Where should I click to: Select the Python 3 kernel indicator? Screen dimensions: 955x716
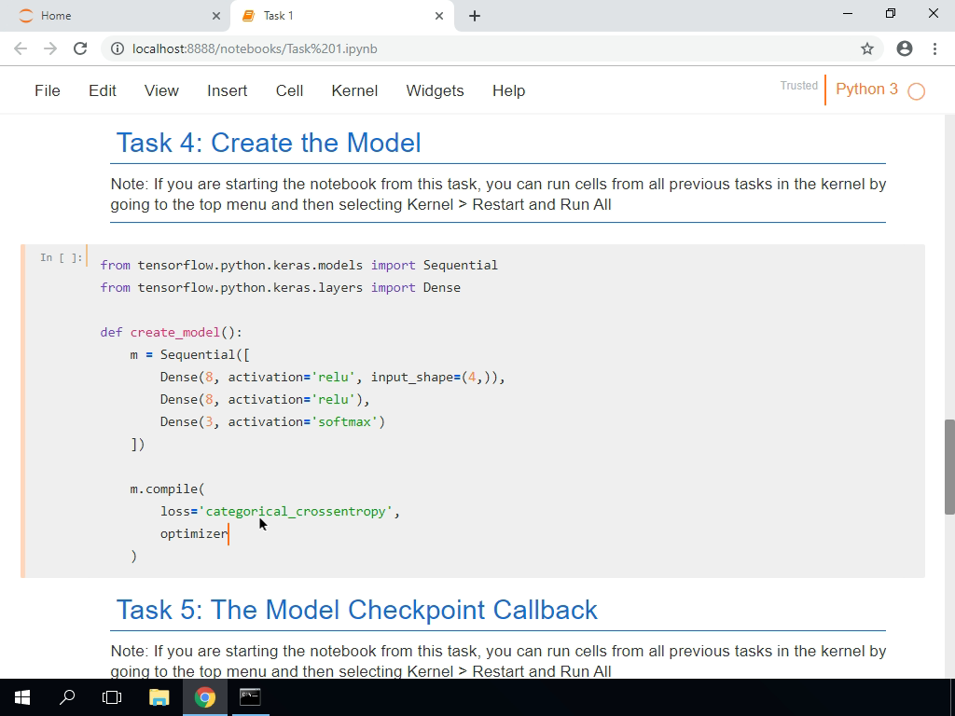[x=866, y=89]
